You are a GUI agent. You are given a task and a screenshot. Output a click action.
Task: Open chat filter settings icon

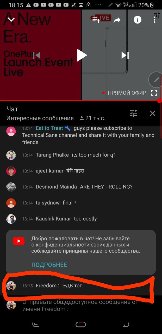pyautogui.click(x=134, y=113)
